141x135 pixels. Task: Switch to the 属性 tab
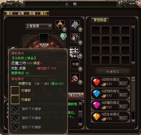pos(9,13)
